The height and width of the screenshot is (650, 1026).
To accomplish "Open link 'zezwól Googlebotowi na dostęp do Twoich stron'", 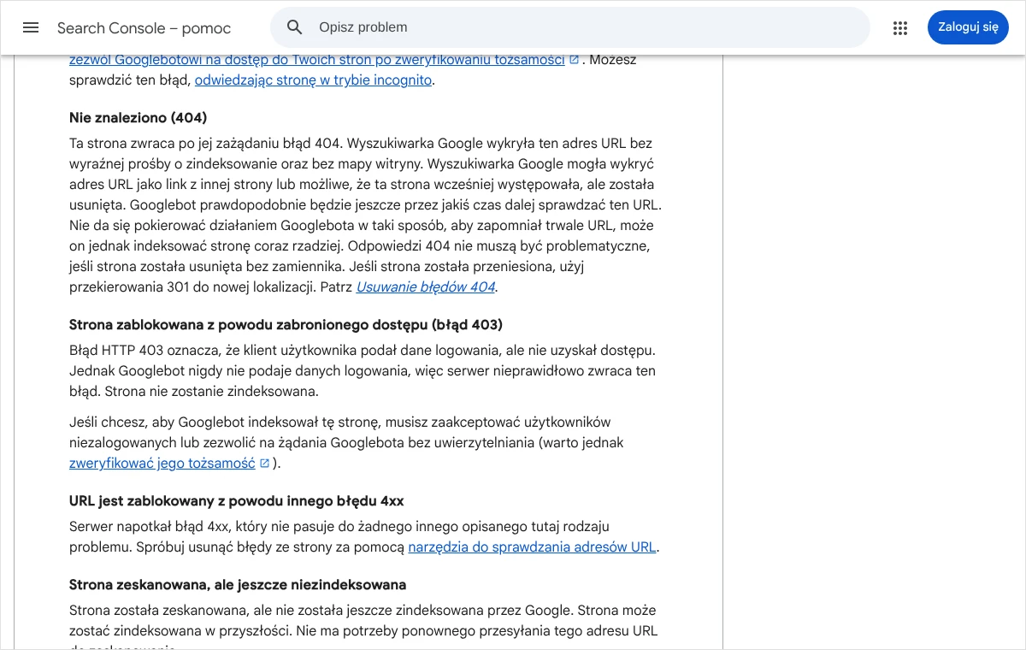I will (x=316, y=60).
